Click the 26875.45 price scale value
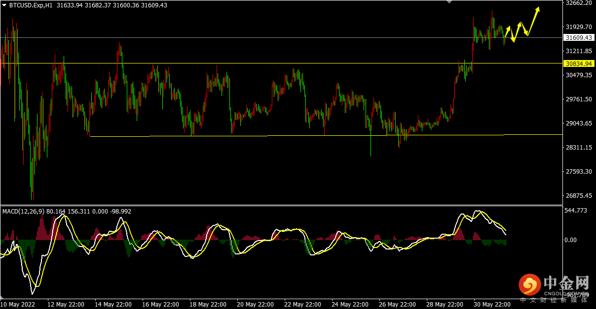This screenshot has height=309, width=596. [x=578, y=195]
